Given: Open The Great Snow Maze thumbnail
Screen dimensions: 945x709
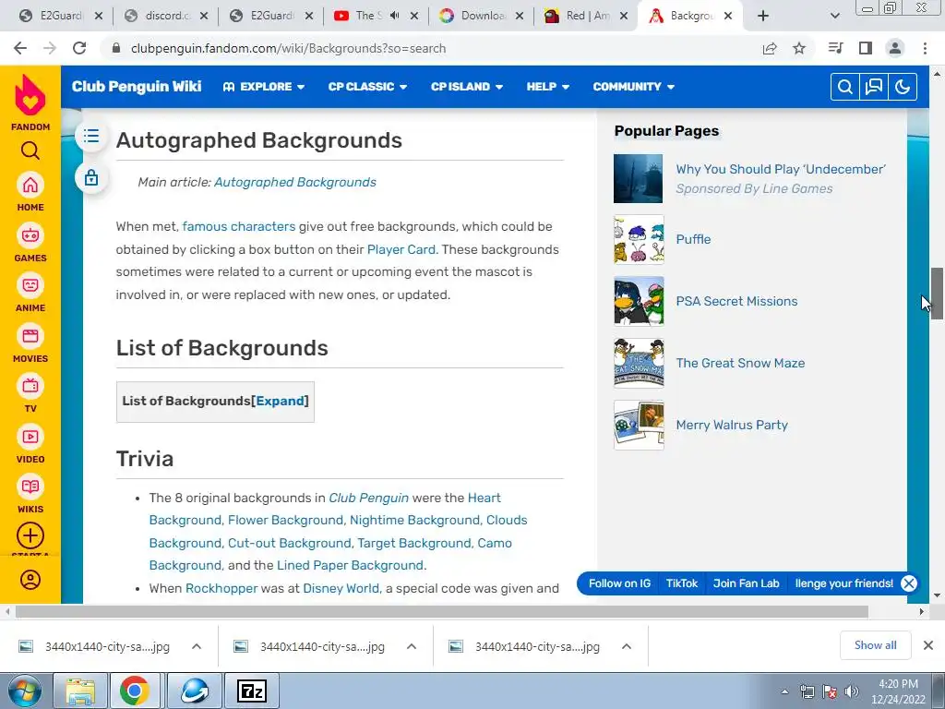Looking at the screenshot, I should pos(639,363).
